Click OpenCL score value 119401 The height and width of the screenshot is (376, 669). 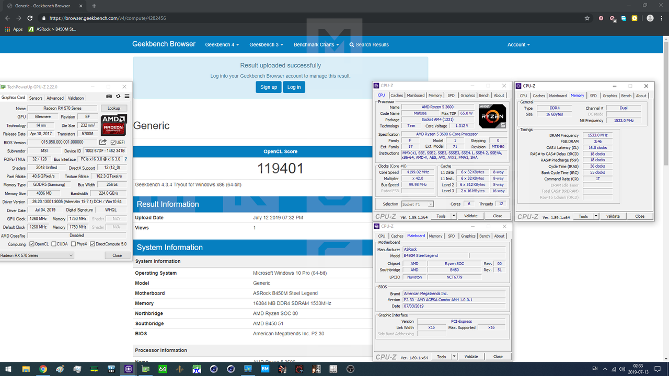281,169
